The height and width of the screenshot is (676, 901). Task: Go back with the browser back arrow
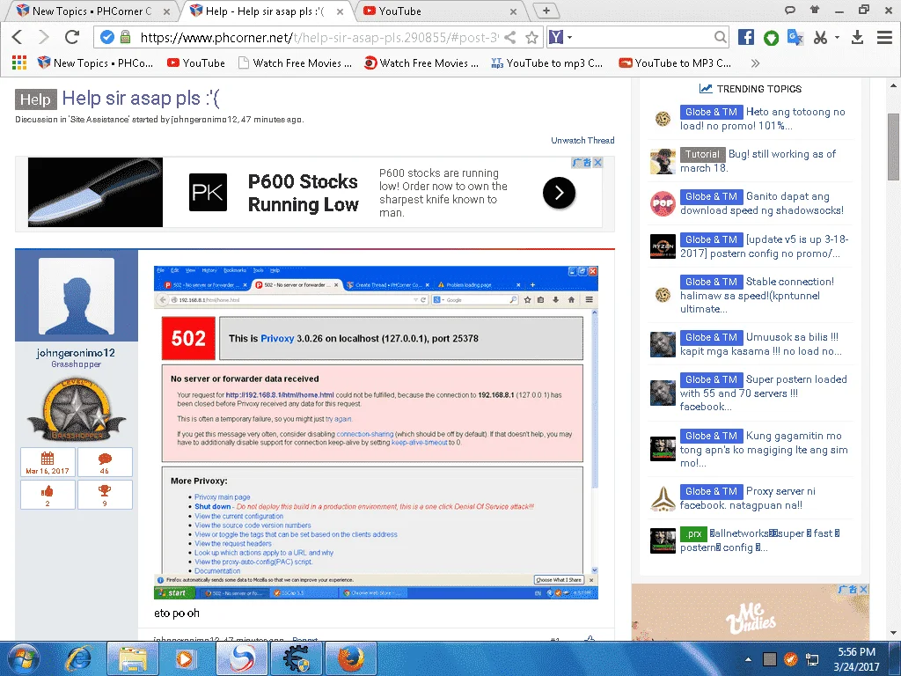18,37
